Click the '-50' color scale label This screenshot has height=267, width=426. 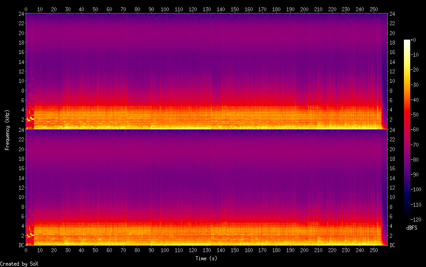coord(415,115)
